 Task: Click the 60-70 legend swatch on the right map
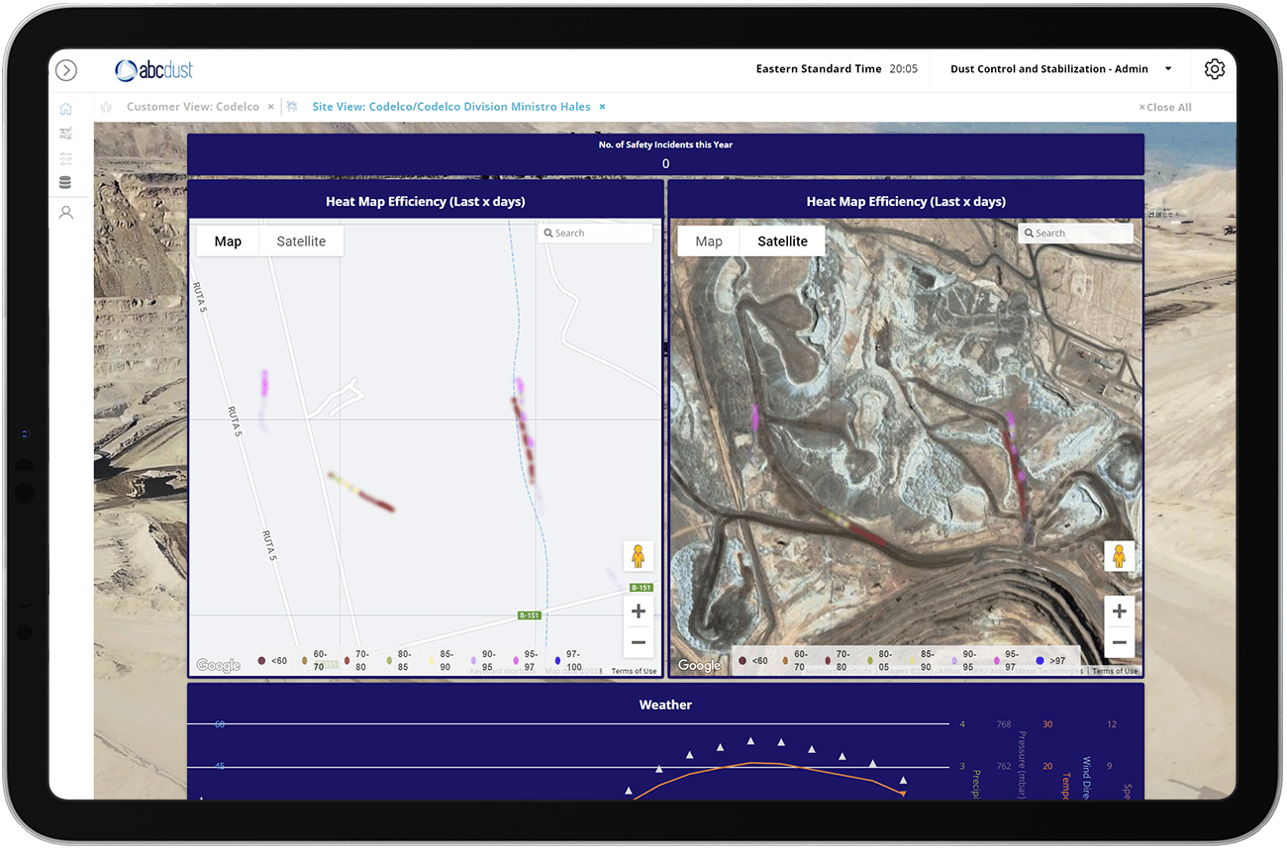point(786,660)
